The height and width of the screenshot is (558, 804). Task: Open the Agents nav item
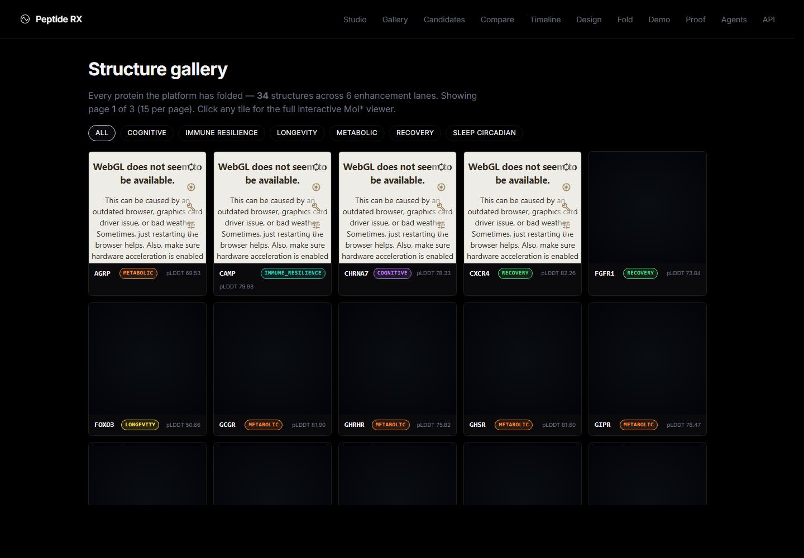point(734,20)
